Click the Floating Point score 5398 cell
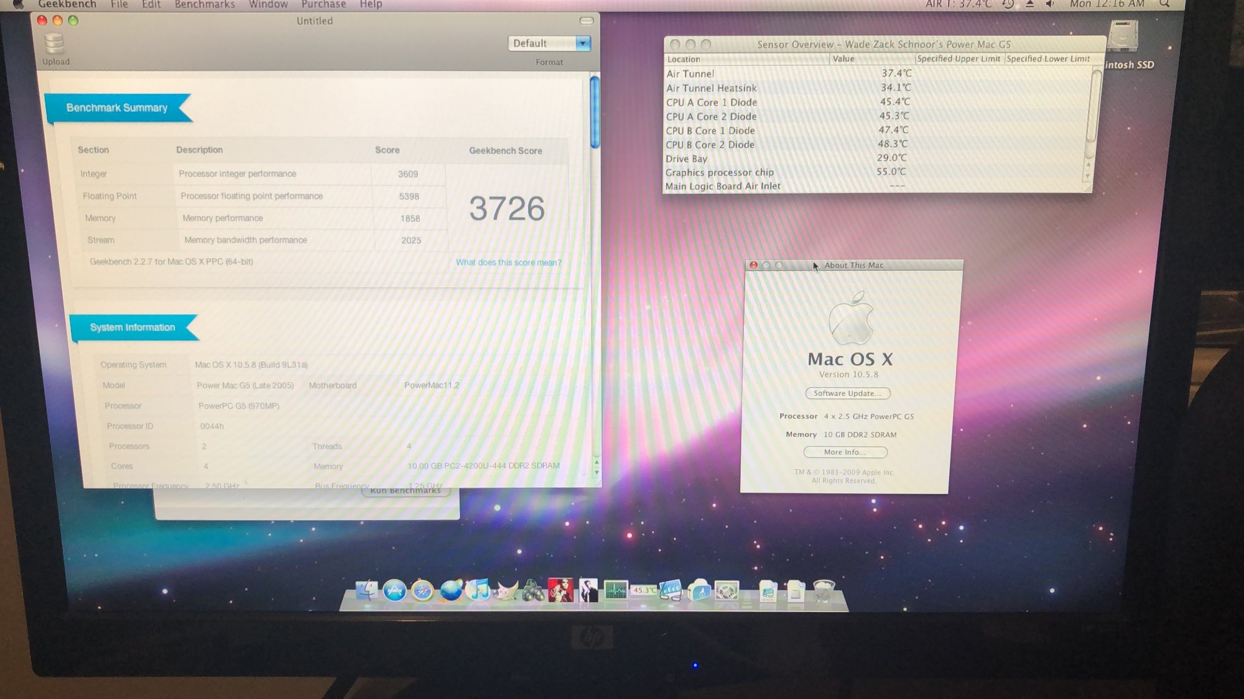This screenshot has height=699, width=1244. coord(409,196)
